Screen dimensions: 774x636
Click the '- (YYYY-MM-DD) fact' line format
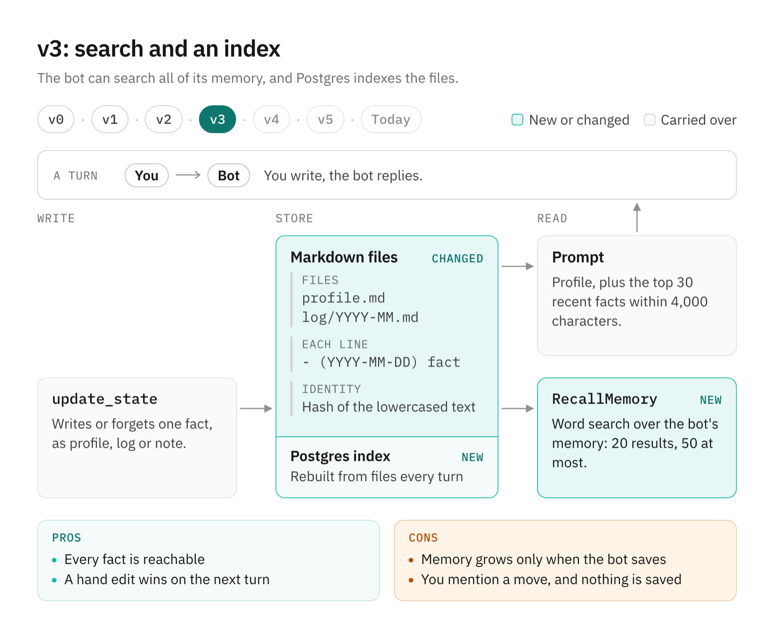tap(381, 362)
